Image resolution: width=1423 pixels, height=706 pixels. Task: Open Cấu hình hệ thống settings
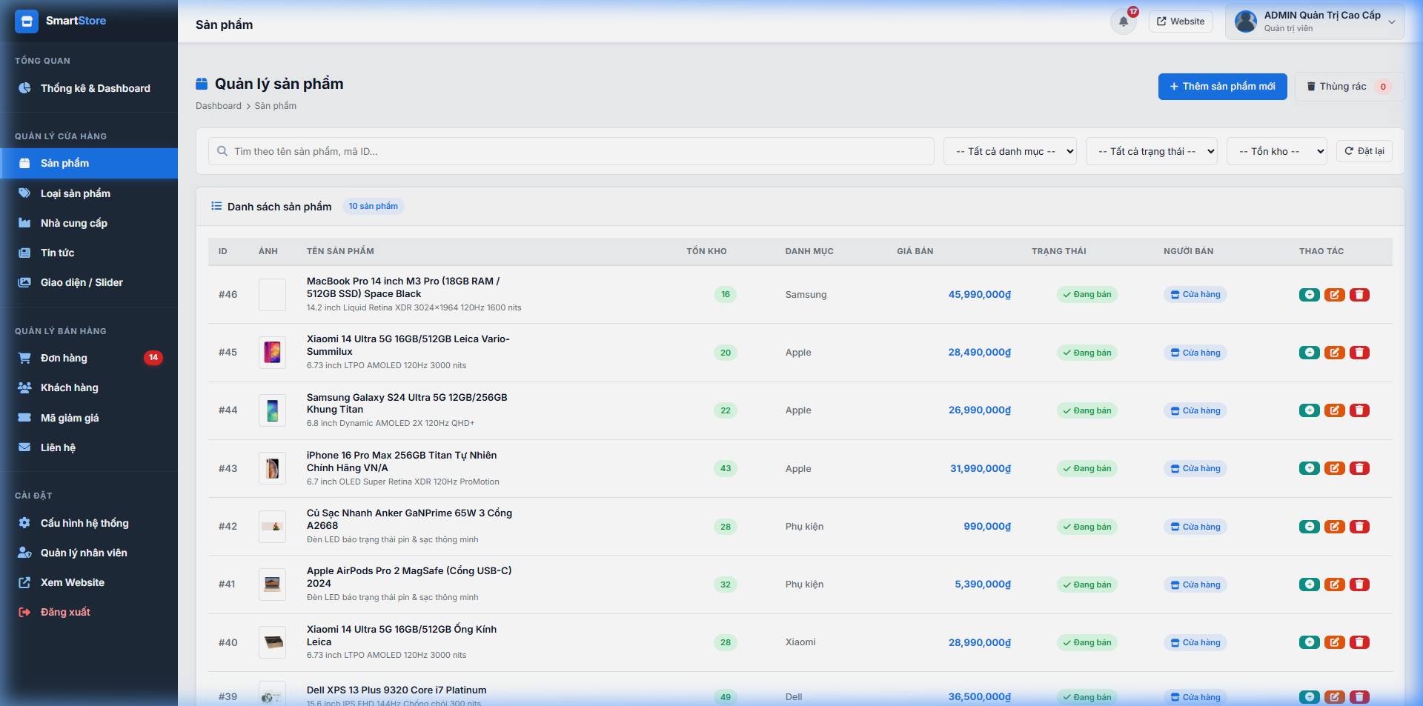[x=89, y=523]
